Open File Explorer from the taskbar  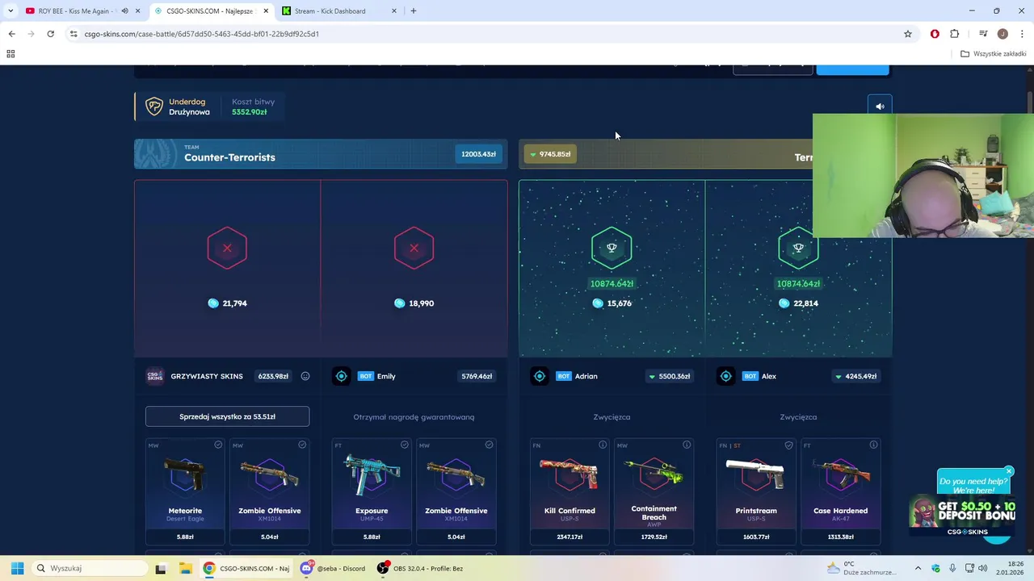click(185, 568)
